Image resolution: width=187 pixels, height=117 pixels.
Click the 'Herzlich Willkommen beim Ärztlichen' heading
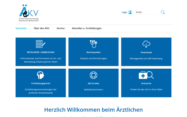tap(93, 110)
